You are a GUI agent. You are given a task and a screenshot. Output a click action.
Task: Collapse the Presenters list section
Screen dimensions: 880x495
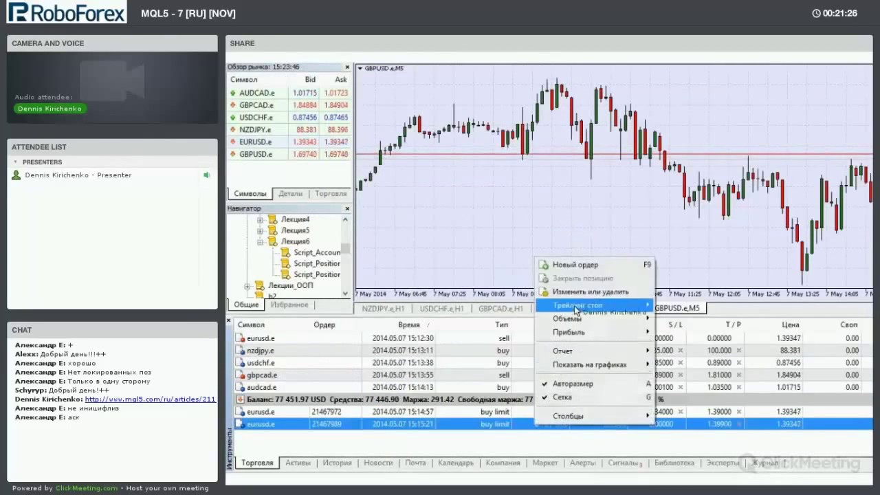click(16, 162)
